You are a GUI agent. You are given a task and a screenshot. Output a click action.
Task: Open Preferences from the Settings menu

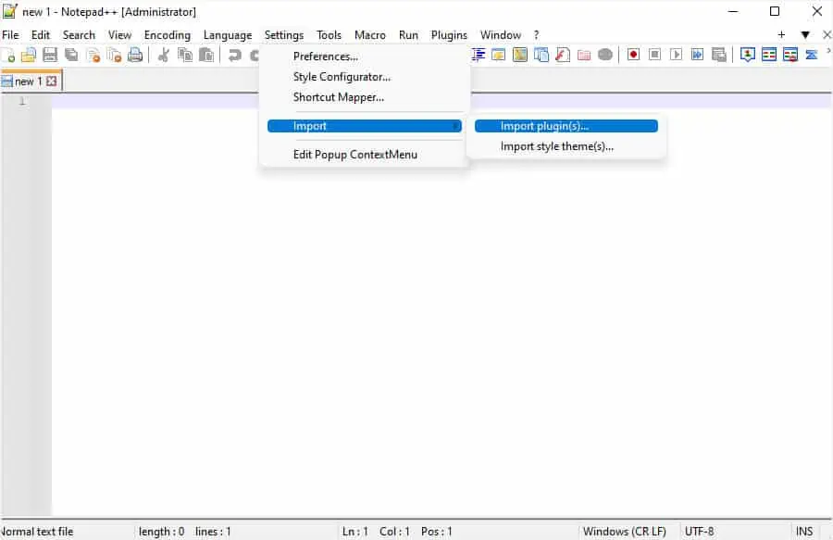pyautogui.click(x=326, y=56)
